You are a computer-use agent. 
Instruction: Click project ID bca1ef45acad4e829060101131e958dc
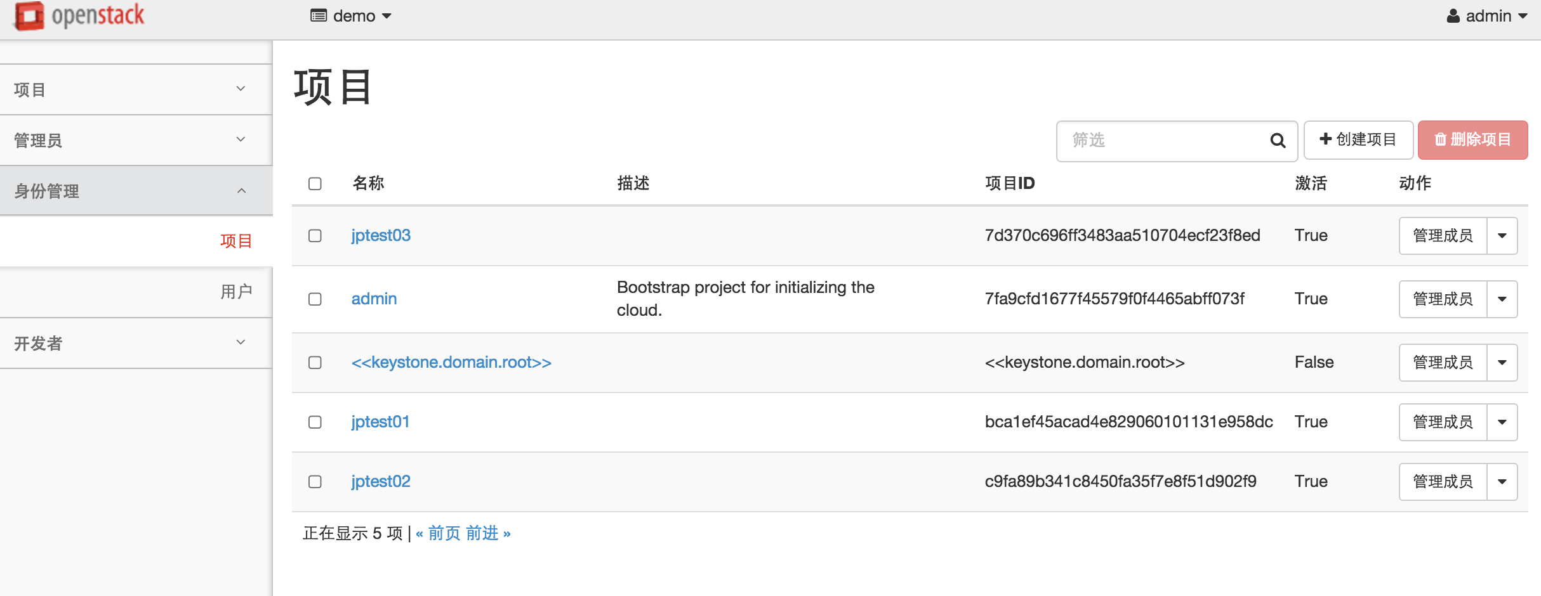tap(1128, 422)
